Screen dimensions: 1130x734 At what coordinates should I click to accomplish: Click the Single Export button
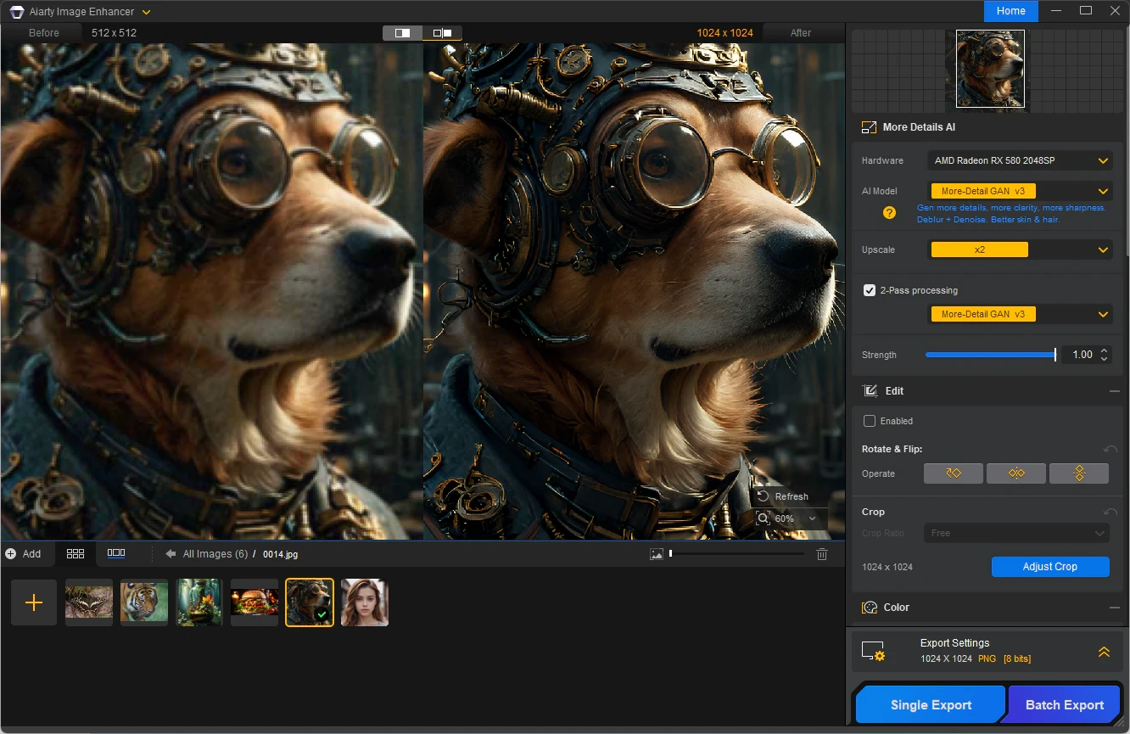[931, 705]
